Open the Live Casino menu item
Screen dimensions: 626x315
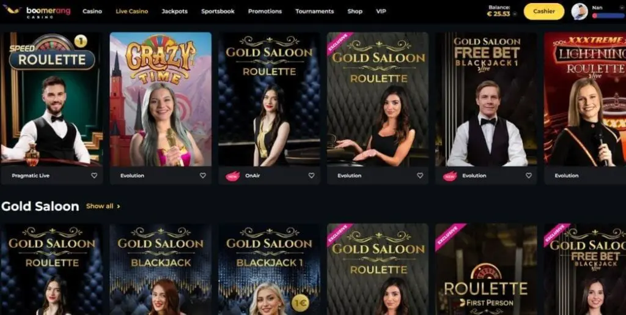point(132,11)
